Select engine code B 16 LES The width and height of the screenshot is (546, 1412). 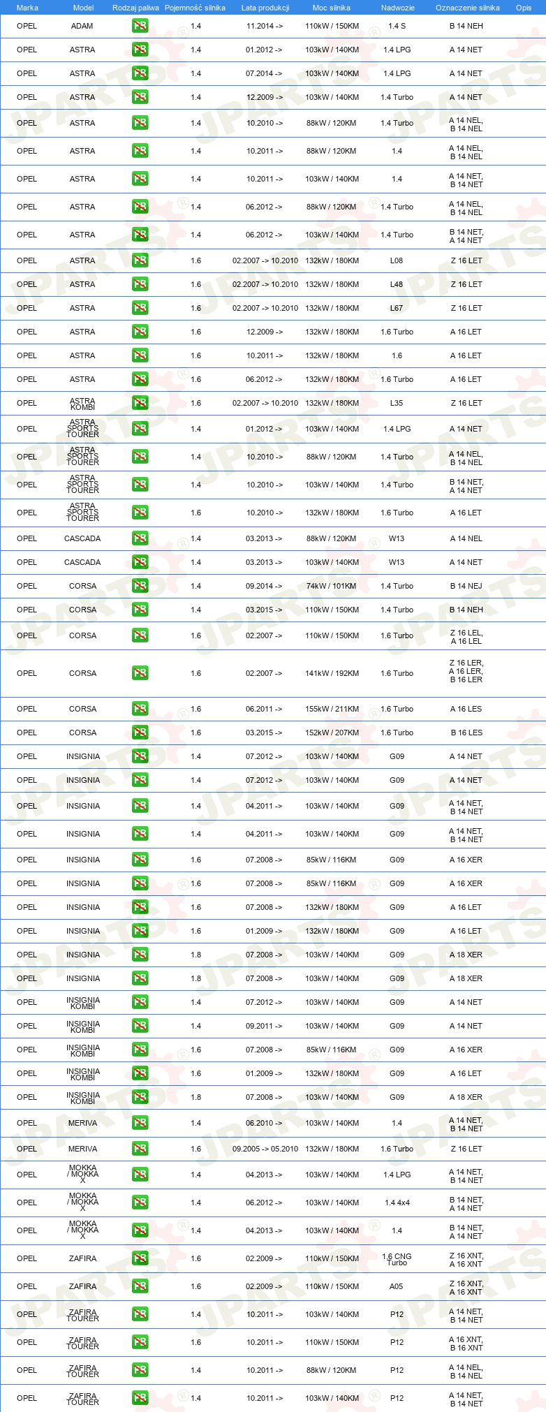coord(466,733)
